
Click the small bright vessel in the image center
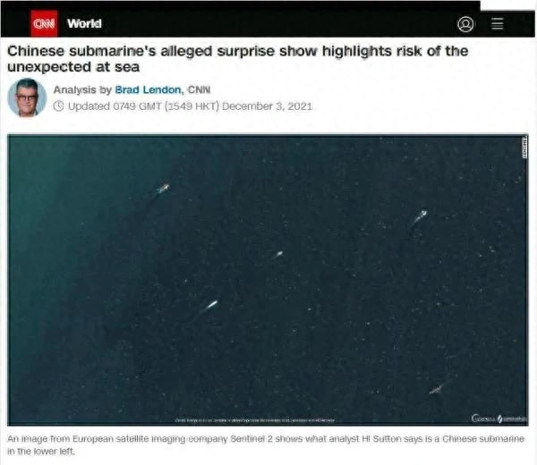[278, 254]
